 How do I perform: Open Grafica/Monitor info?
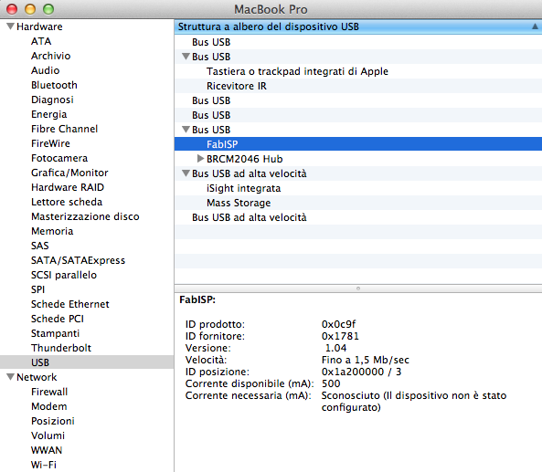click(x=69, y=173)
